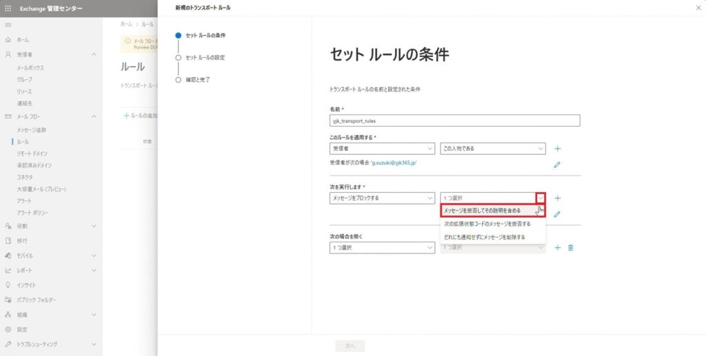The image size is (706, 356).
Task: Open 連絡先 in sidebar
Action: [x=25, y=103]
